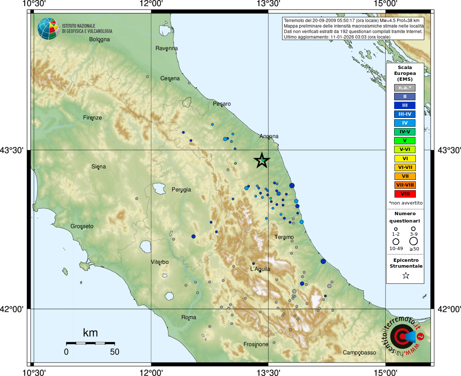The image size is (461, 376).
Task: Click the Siena city label
Action: [98, 167]
